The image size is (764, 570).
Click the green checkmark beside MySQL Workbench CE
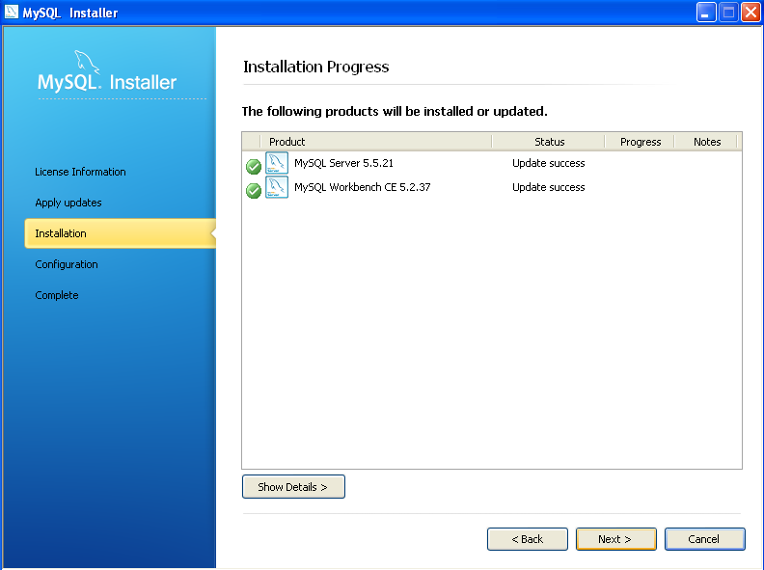click(x=254, y=191)
